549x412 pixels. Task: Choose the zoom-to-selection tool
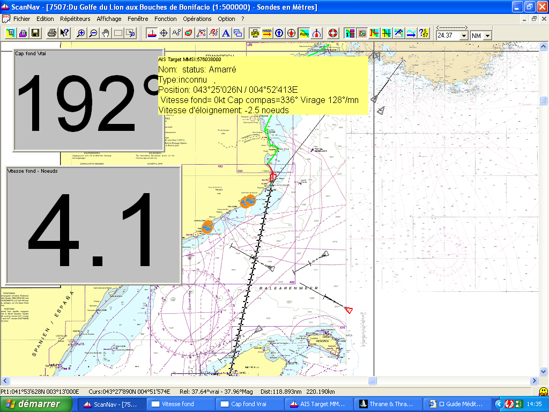[x=131, y=33]
